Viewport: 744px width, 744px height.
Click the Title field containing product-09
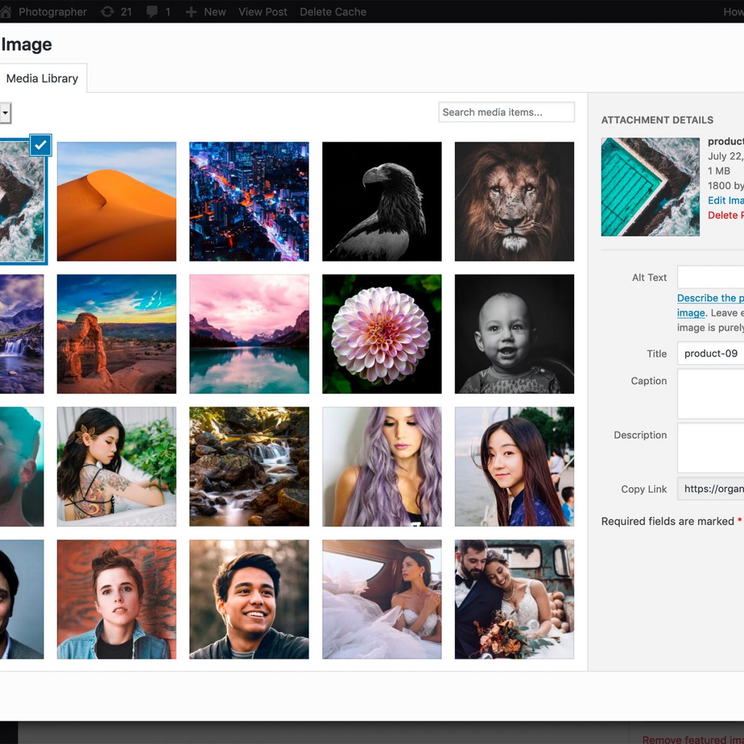711,353
